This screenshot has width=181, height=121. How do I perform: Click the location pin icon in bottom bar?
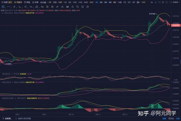3,118
